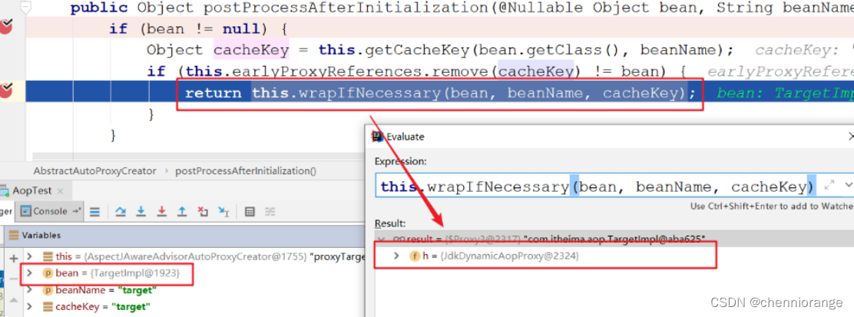Close the AopTest tab
The height and width of the screenshot is (317, 854).
coord(61,191)
